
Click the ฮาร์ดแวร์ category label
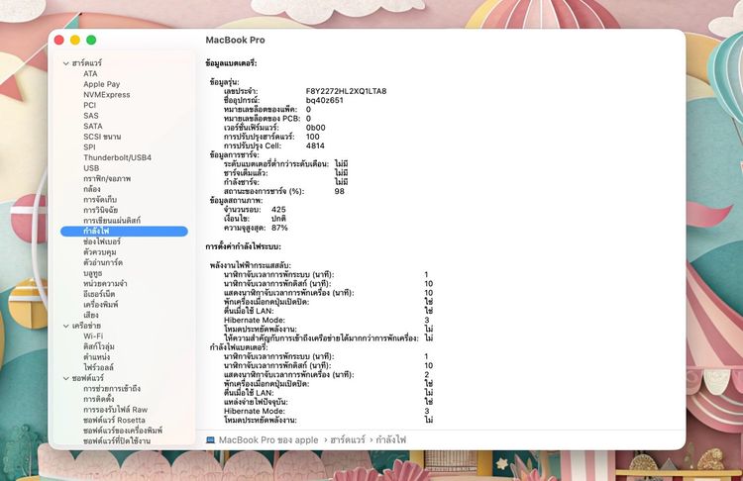coord(87,63)
